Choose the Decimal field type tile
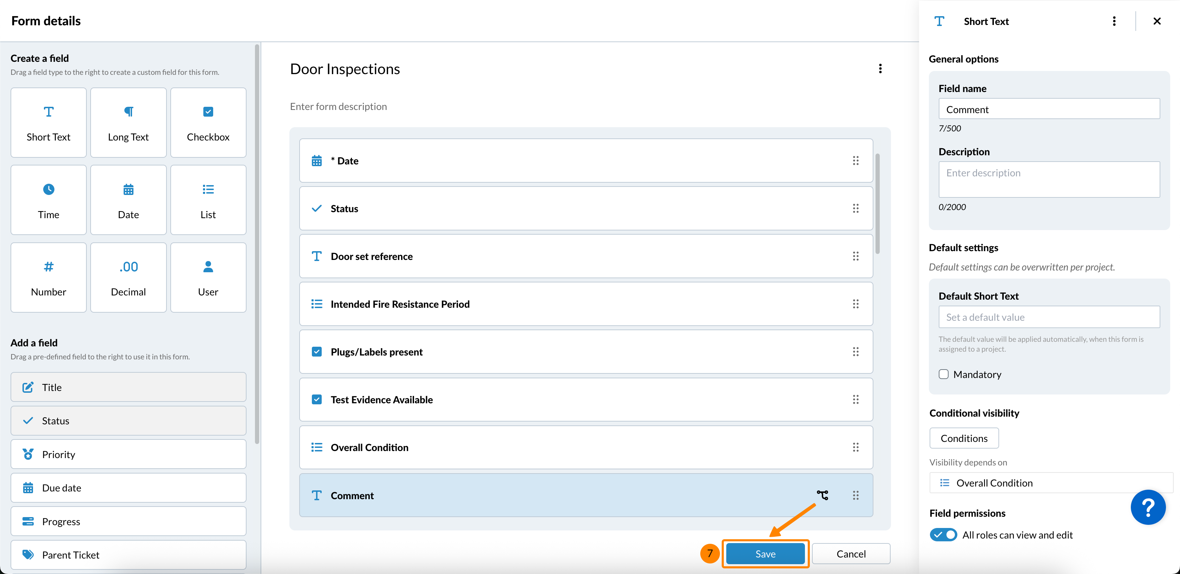 (128, 278)
